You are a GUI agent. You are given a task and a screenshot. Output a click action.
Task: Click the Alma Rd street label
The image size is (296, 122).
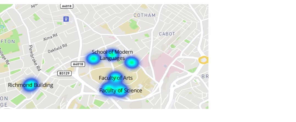point(50,37)
